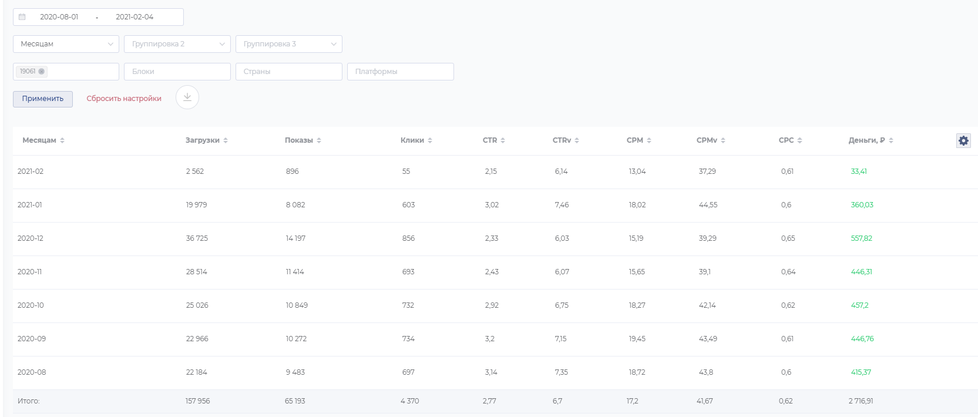The image size is (978, 417).
Task: Sort table by Клики column
Action: click(416, 140)
